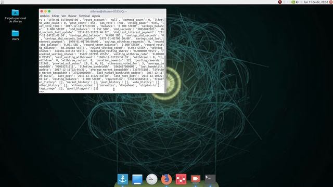Open the Buscar menu in terminal

(x=72, y=16)
